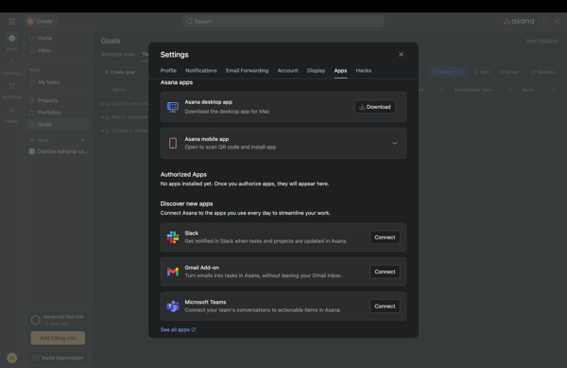Connect Microsoft Teams
This screenshot has height=368, width=567.
pos(385,307)
